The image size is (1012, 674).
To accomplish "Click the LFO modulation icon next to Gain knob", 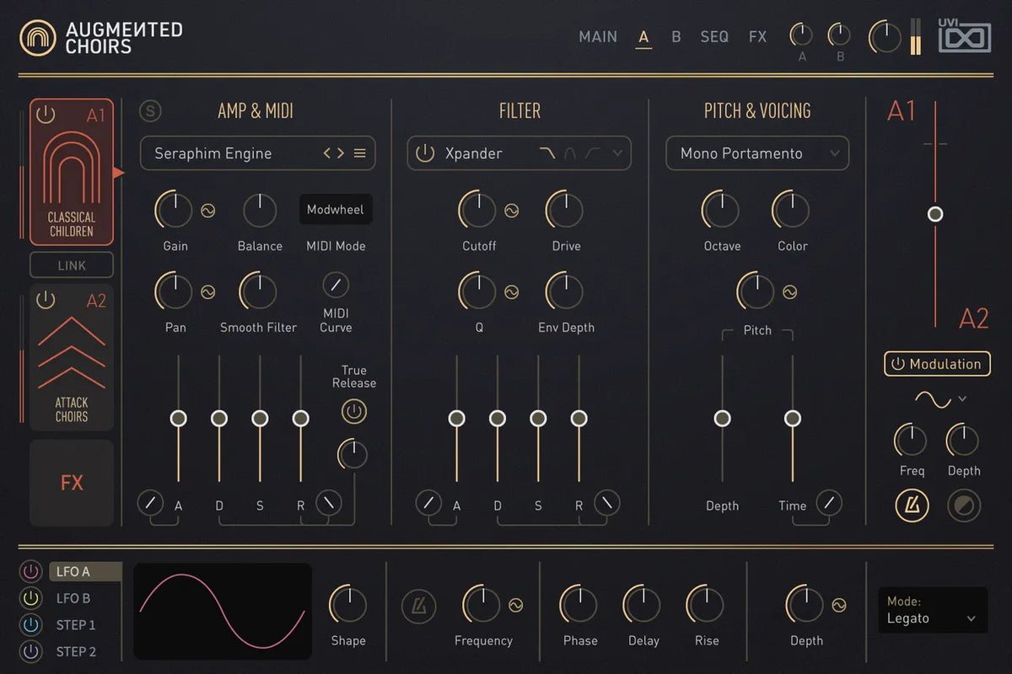I will point(207,211).
